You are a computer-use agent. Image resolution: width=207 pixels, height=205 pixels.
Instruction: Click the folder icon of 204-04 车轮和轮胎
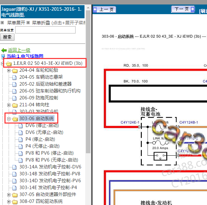pyautogui.click(x=15, y=71)
